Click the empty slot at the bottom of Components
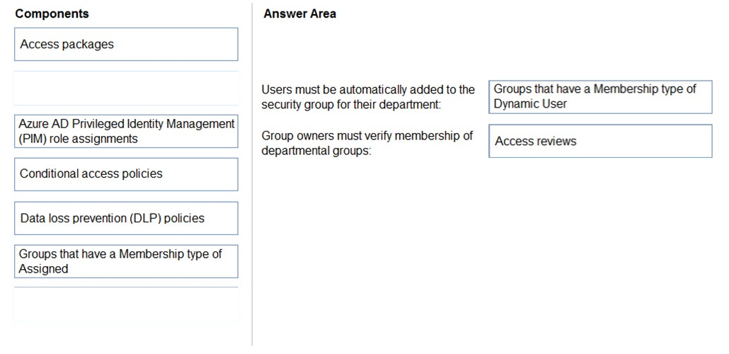729x354 pixels. pyautogui.click(x=126, y=304)
